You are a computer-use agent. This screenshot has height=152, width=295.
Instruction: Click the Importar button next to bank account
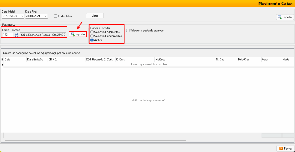click(x=78, y=35)
